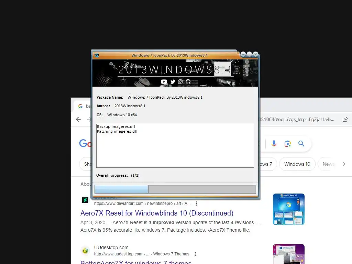The image size is (352, 264).
Task: Select the 'News' search filter chip
Action: (x=328, y=164)
